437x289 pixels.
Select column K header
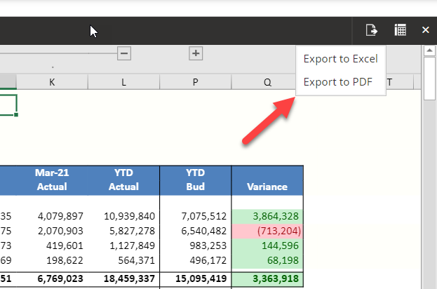(53, 83)
